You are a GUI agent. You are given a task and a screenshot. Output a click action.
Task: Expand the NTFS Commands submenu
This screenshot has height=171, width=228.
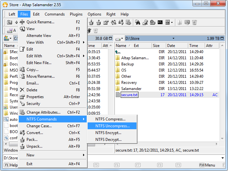click(x=53, y=119)
